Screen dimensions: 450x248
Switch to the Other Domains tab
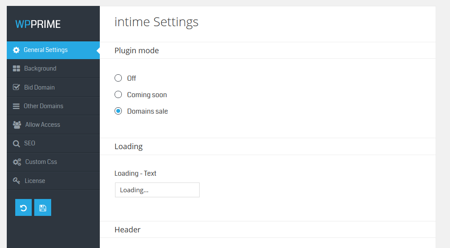pos(43,106)
